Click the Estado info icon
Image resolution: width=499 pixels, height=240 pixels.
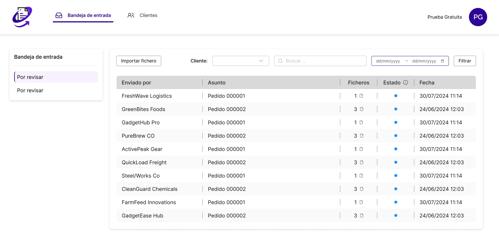(x=406, y=82)
